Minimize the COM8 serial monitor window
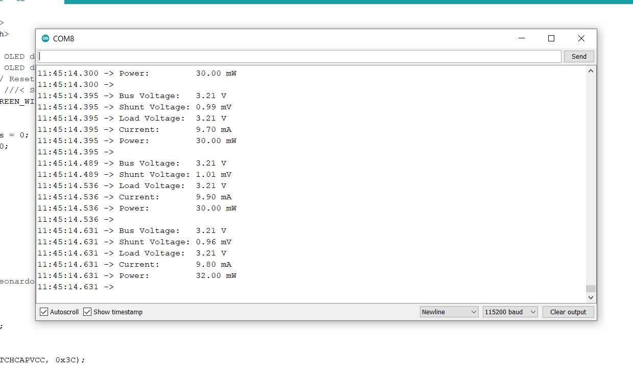This screenshot has height=372, width=633. 521,38
